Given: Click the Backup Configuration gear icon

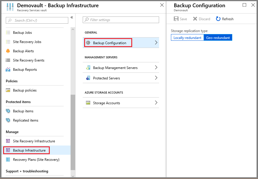Looking at the screenshot, I should tap(88, 42).
